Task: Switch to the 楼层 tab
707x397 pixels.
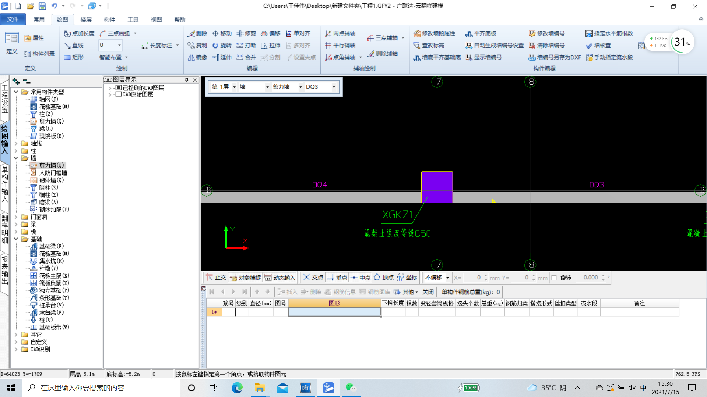Action: click(x=86, y=19)
